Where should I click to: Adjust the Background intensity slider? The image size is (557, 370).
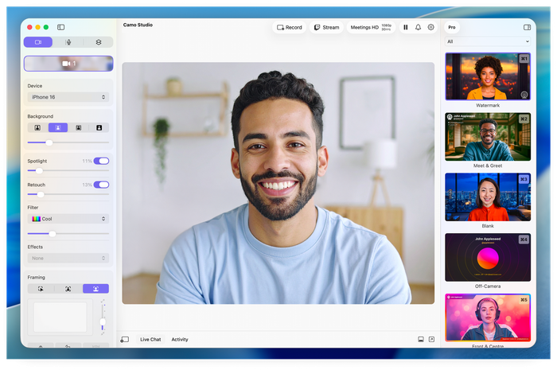coord(68,142)
